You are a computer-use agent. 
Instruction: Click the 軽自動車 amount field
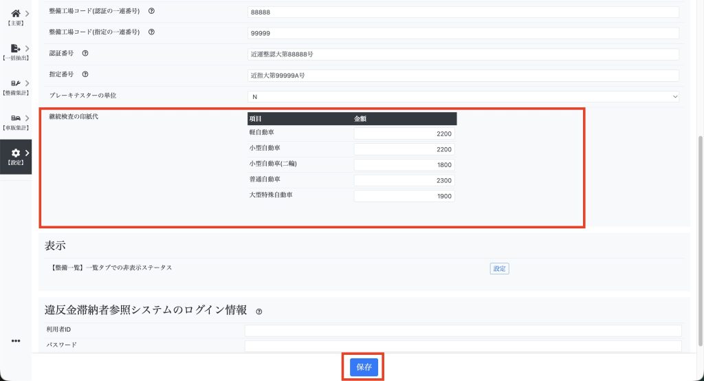point(404,133)
